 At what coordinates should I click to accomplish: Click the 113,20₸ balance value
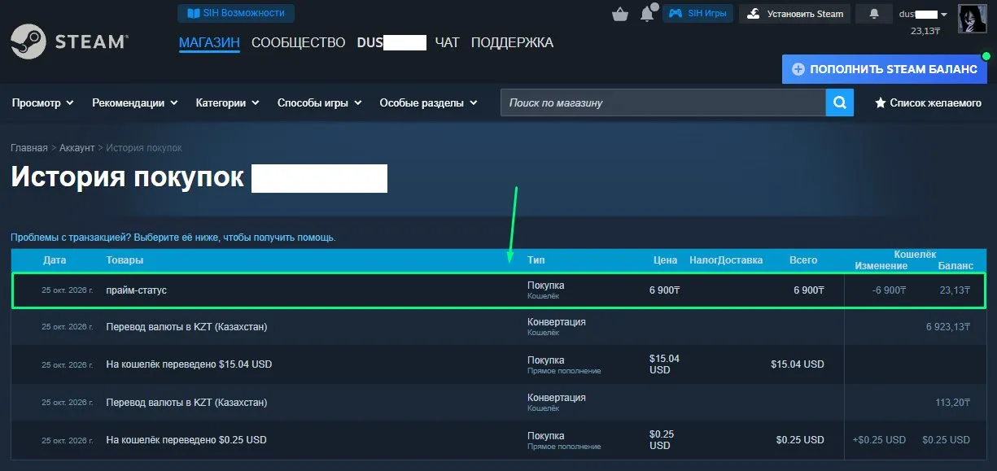click(x=954, y=402)
